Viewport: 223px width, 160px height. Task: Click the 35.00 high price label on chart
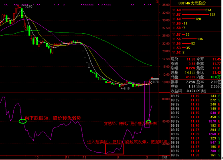point(29,6)
